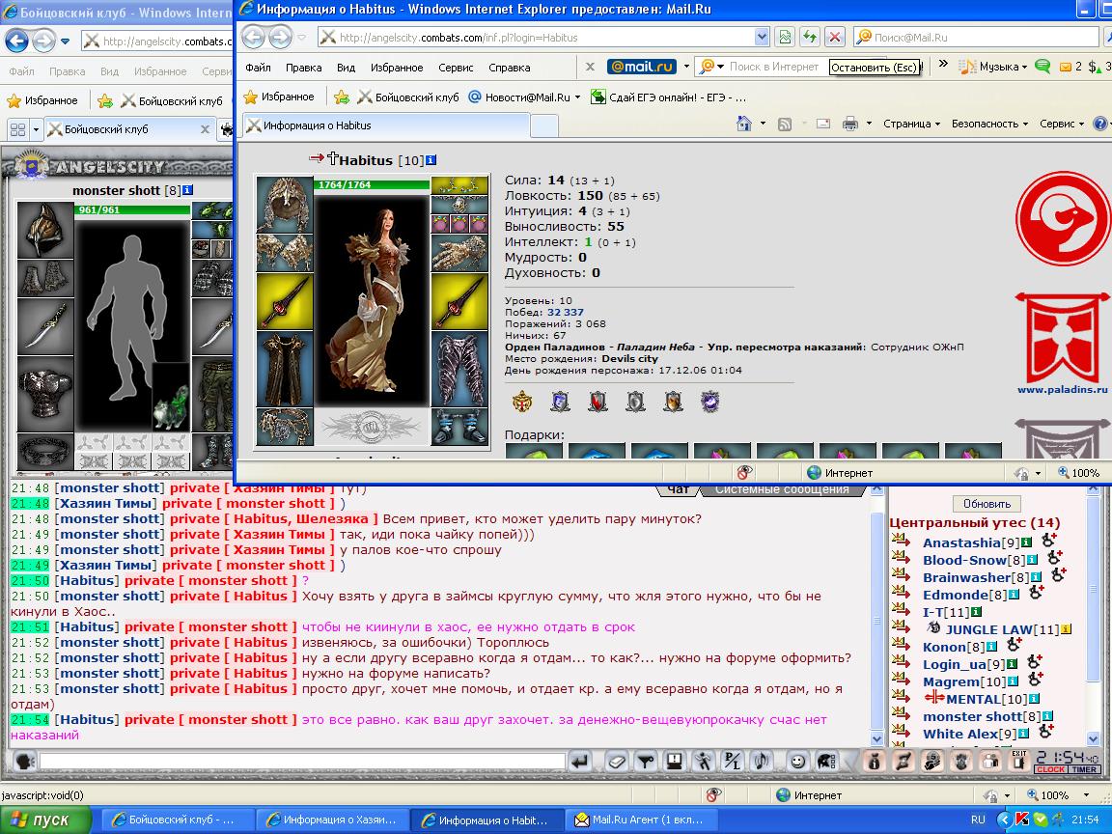This screenshot has height=834, width=1112.
Task: Click the EXIT icon in bottom game toolbar
Action: (1019, 761)
